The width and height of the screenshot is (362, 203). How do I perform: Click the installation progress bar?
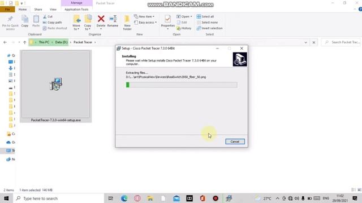point(182,85)
